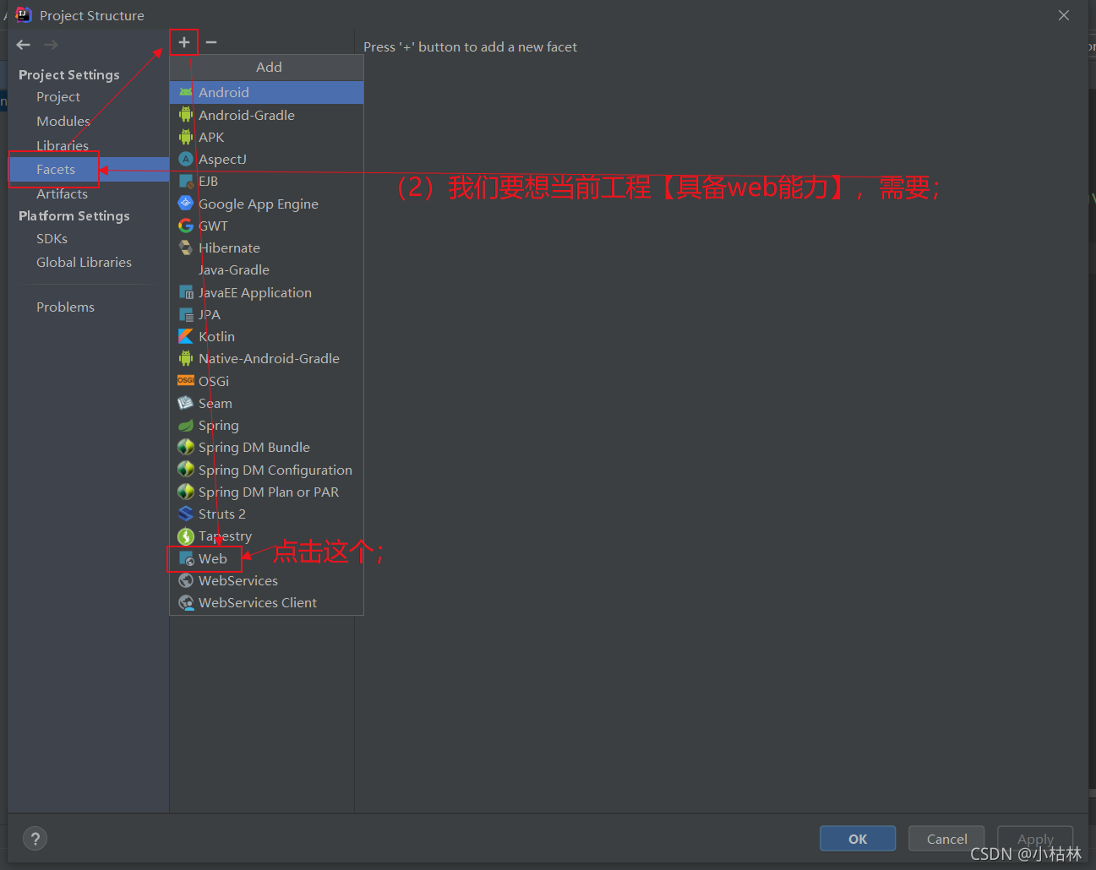1096x870 pixels.
Task: Click the OK button
Action: [x=858, y=839]
